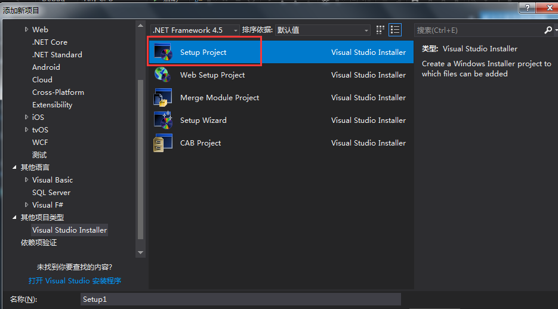Select the Setup Wizard template name
The height and width of the screenshot is (309, 558).
pos(203,120)
